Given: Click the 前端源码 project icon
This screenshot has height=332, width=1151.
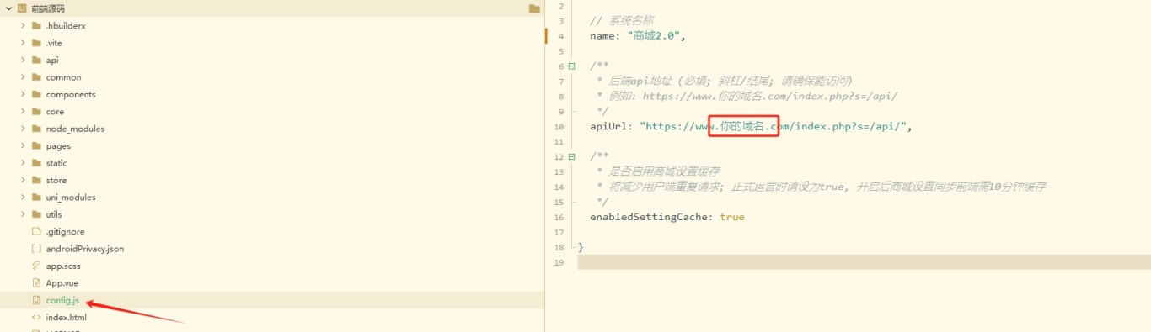Looking at the screenshot, I should (x=22, y=8).
